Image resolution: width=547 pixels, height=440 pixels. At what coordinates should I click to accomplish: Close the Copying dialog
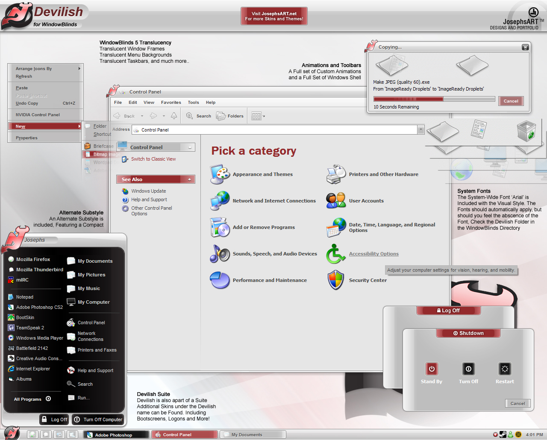click(x=525, y=47)
